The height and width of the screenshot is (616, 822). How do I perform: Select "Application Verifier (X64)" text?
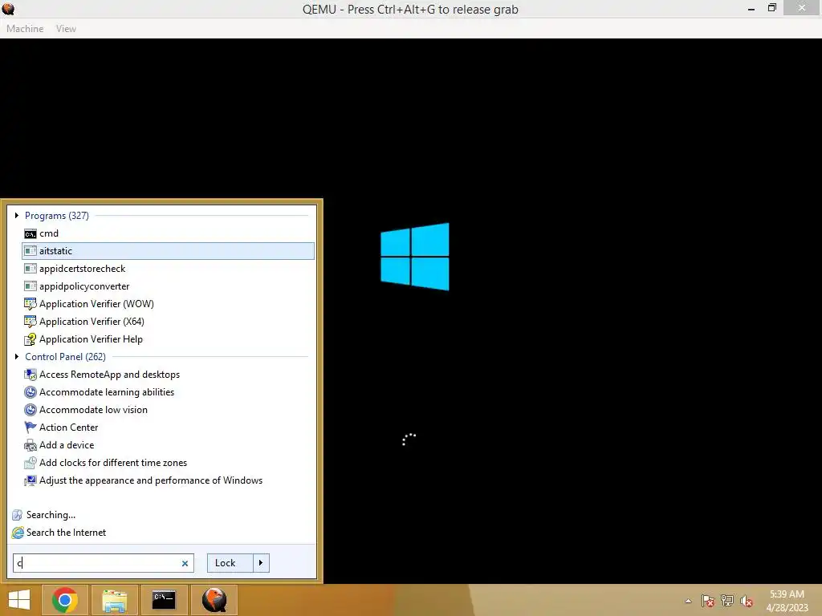pyautogui.click(x=92, y=322)
